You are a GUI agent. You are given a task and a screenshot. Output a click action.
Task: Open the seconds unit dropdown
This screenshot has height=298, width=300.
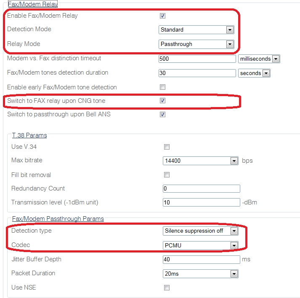[x=254, y=73]
